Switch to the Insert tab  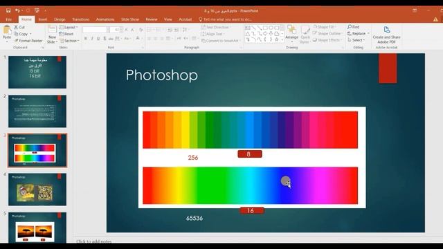(x=43, y=19)
